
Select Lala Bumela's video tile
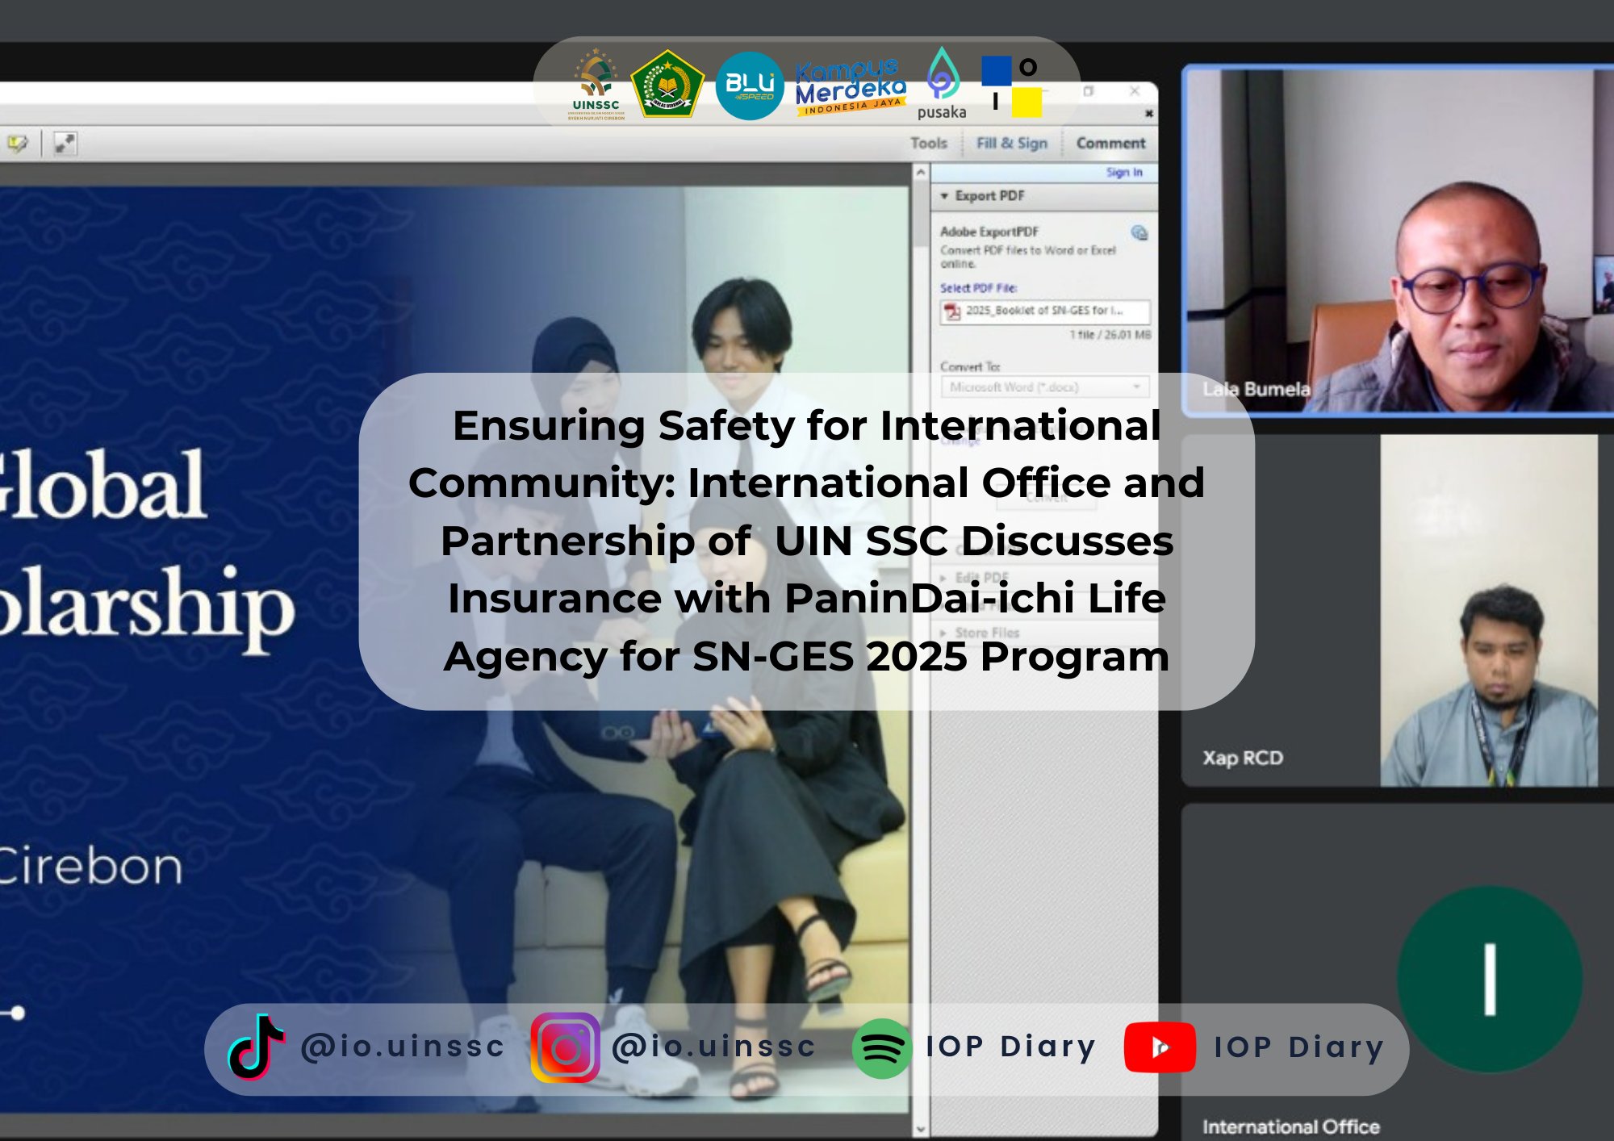(x=1399, y=240)
